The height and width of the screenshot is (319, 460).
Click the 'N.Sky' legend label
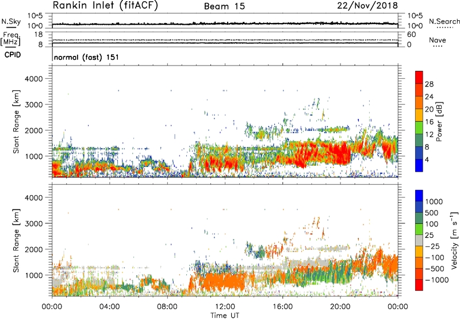coord(11,21)
